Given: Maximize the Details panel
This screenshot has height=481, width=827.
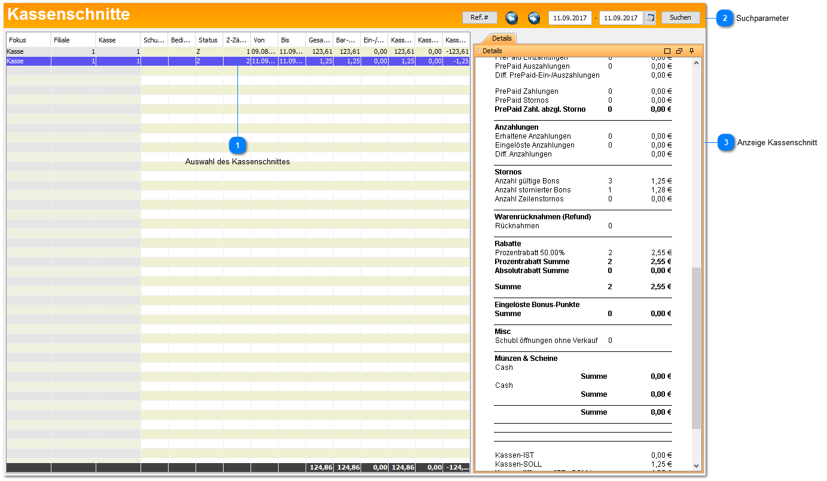Looking at the screenshot, I should pyautogui.click(x=668, y=51).
